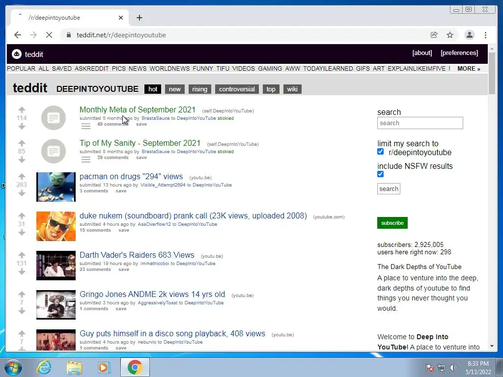Share this page via address bar icon
The image size is (503, 377).
tap(434, 35)
